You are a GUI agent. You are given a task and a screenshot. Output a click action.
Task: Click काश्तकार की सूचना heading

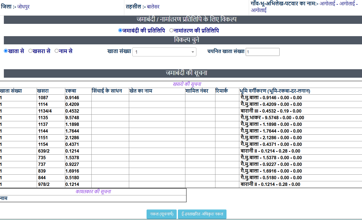click(x=93, y=192)
